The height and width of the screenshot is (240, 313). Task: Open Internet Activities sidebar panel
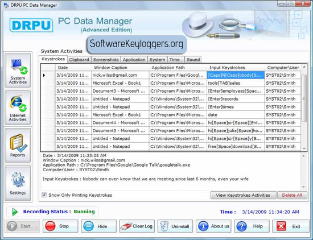coord(18,107)
